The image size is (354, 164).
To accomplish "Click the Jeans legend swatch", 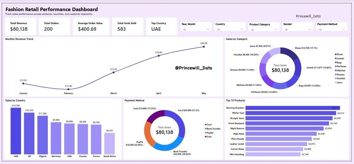I will coord(336,82).
